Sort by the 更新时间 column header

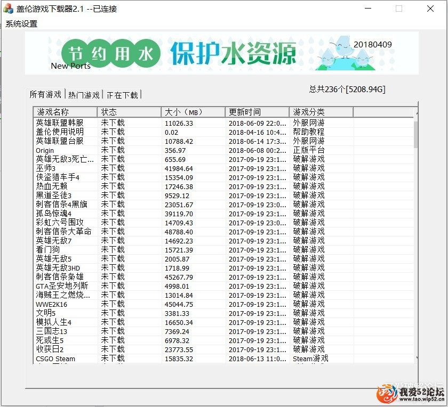257,112
